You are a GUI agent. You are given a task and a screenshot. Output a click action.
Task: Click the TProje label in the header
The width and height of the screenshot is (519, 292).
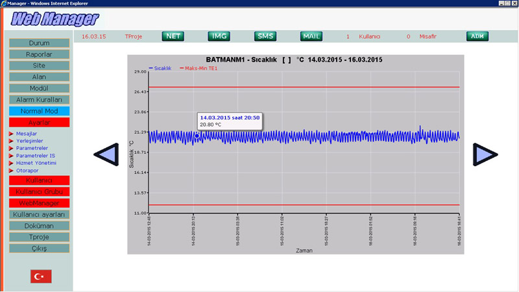click(134, 36)
